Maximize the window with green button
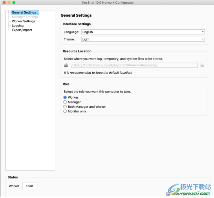Image resolution: width=214 pixels, height=198 pixels. pyautogui.click(x=14, y=2)
